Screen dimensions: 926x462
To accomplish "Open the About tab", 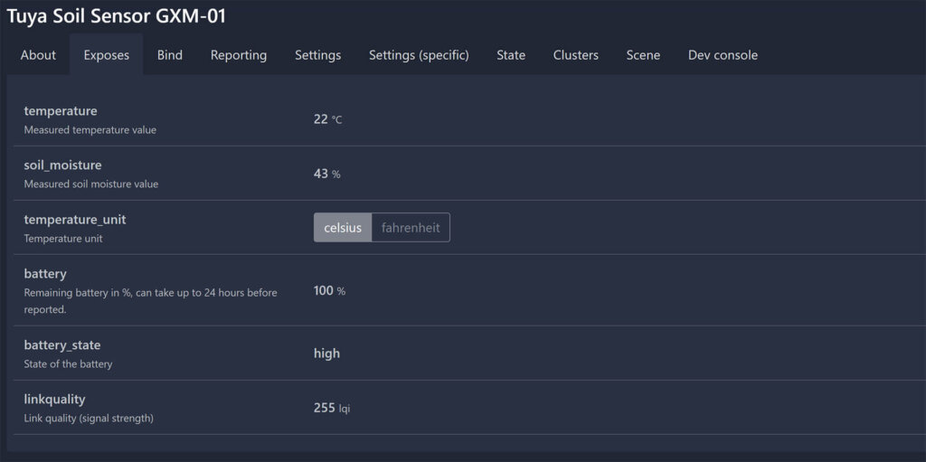I will coord(38,55).
